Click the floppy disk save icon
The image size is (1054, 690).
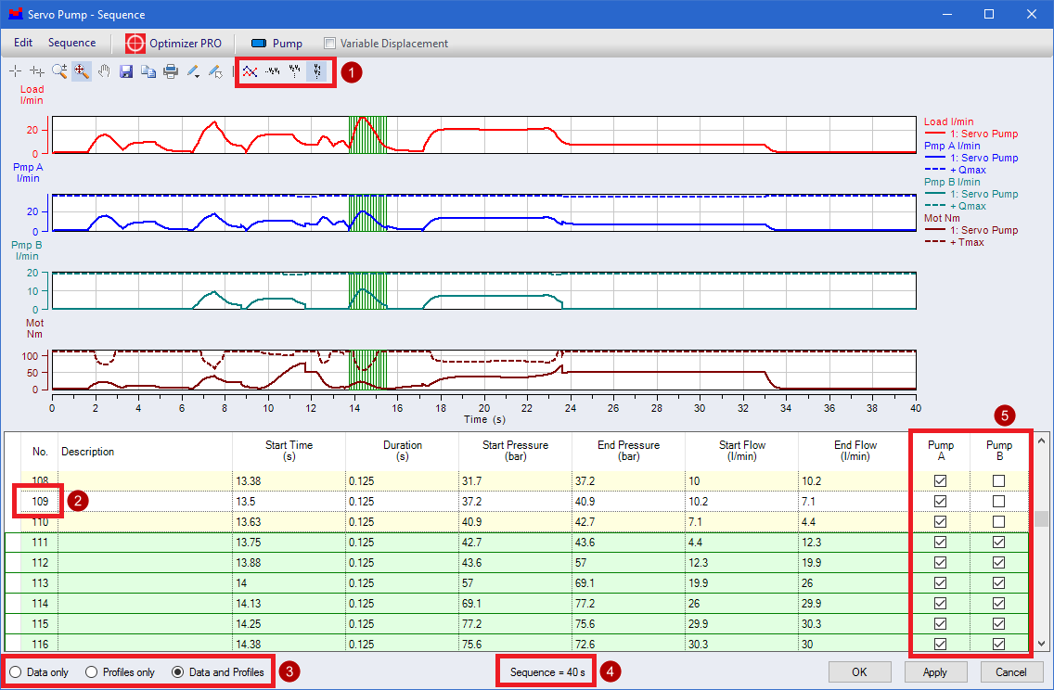coord(125,71)
